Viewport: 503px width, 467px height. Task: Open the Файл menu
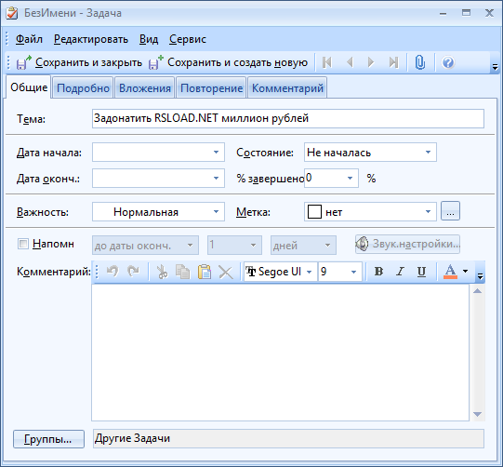click(29, 39)
